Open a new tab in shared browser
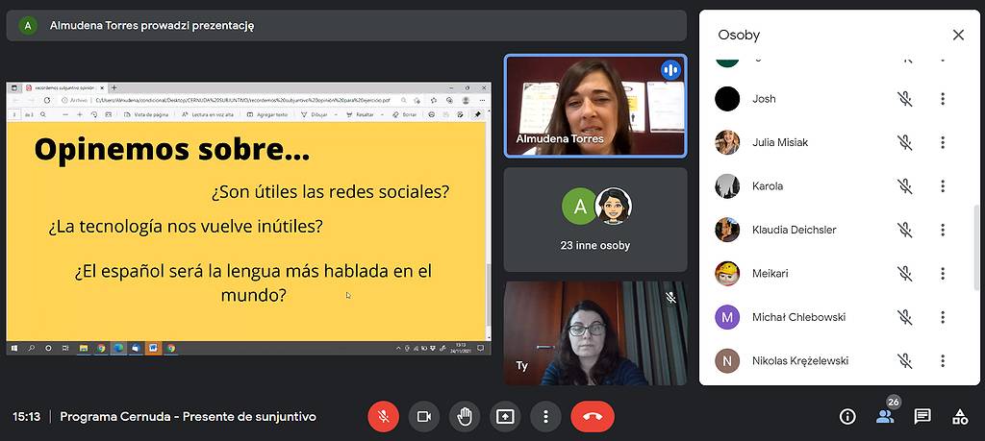The height and width of the screenshot is (441, 985). [x=114, y=87]
